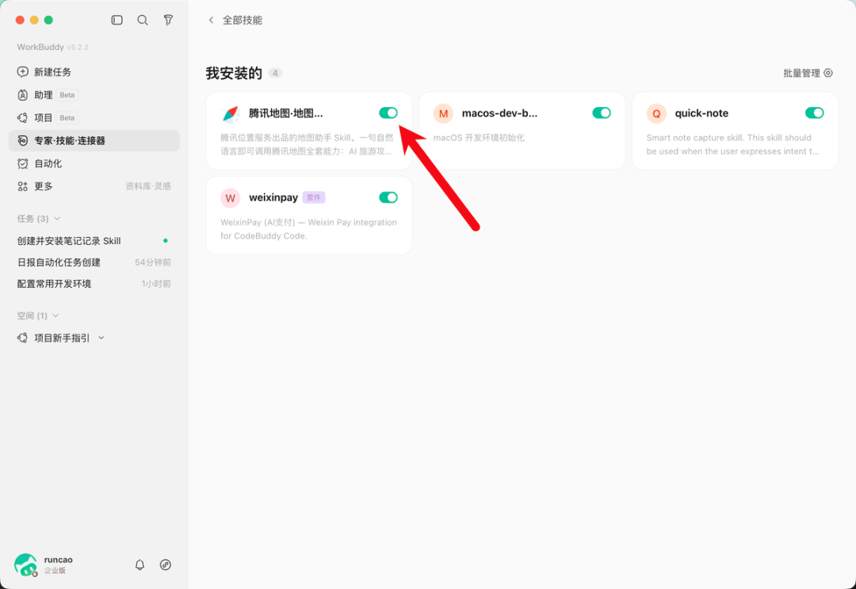Click the link icon beside the bell
Screen dimensions: 856x589
pyautogui.click(x=166, y=565)
